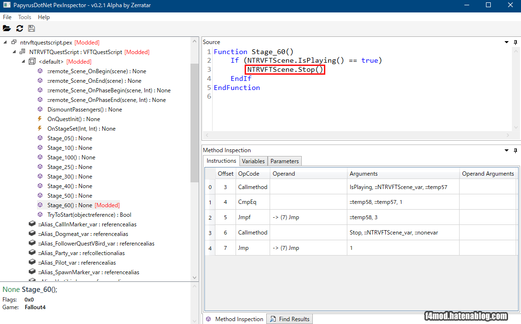Image resolution: width=521 pixels, height=324 pixels.
Task: Switch to the Variables tab
Action: click(253, 161)
